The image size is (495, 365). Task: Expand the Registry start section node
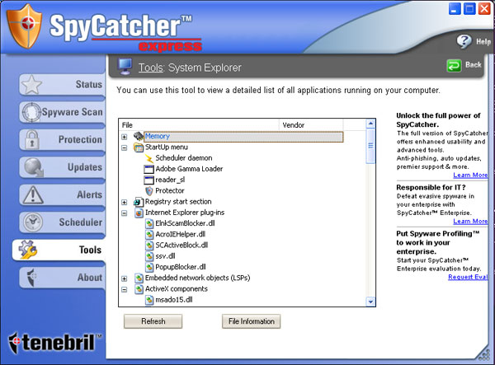(x=125, y=202)
